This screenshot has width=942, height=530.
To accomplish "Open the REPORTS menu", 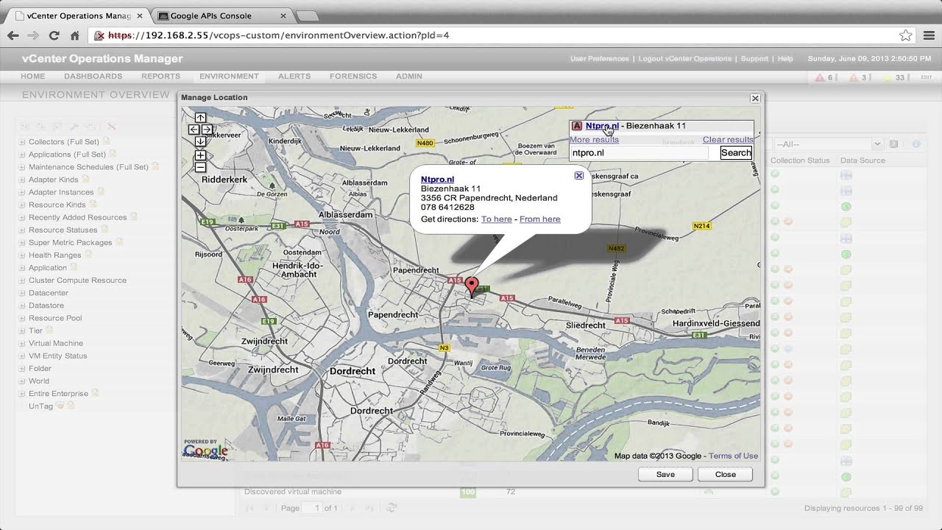I will [x=160, y=76].
